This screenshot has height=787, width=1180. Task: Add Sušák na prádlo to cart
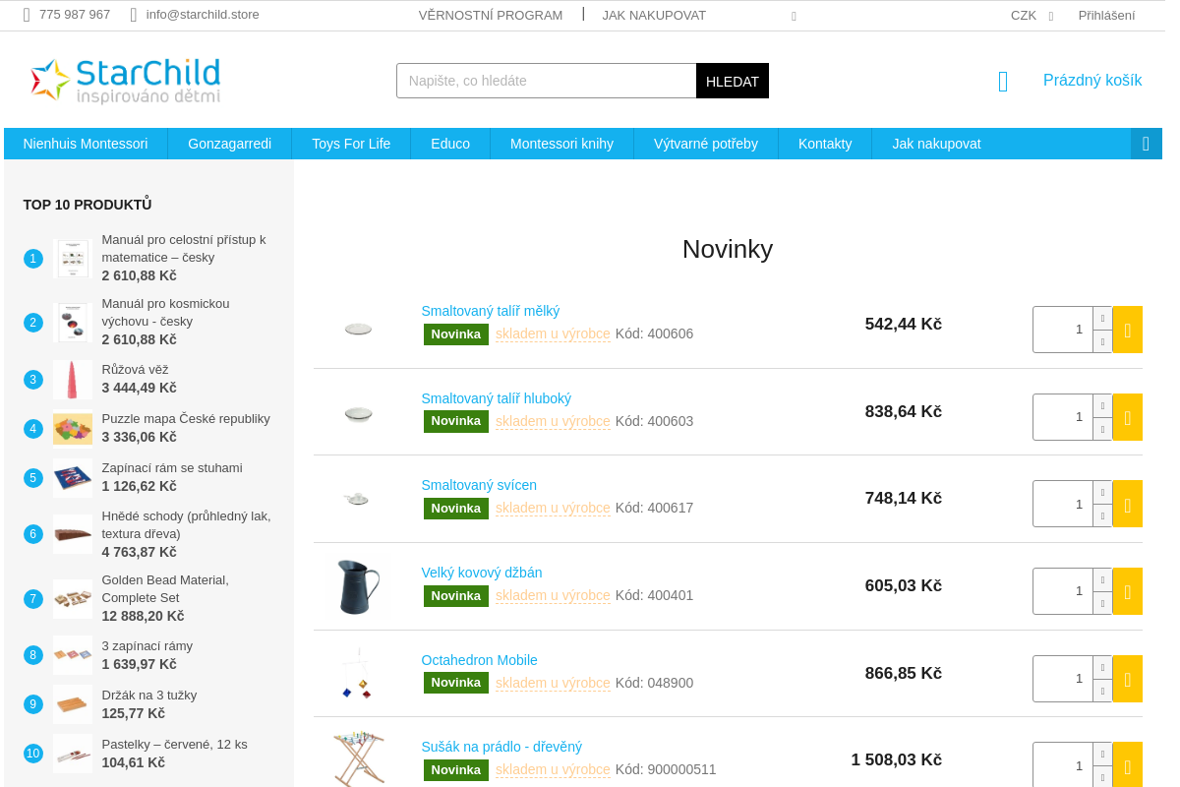point(1127,765)
